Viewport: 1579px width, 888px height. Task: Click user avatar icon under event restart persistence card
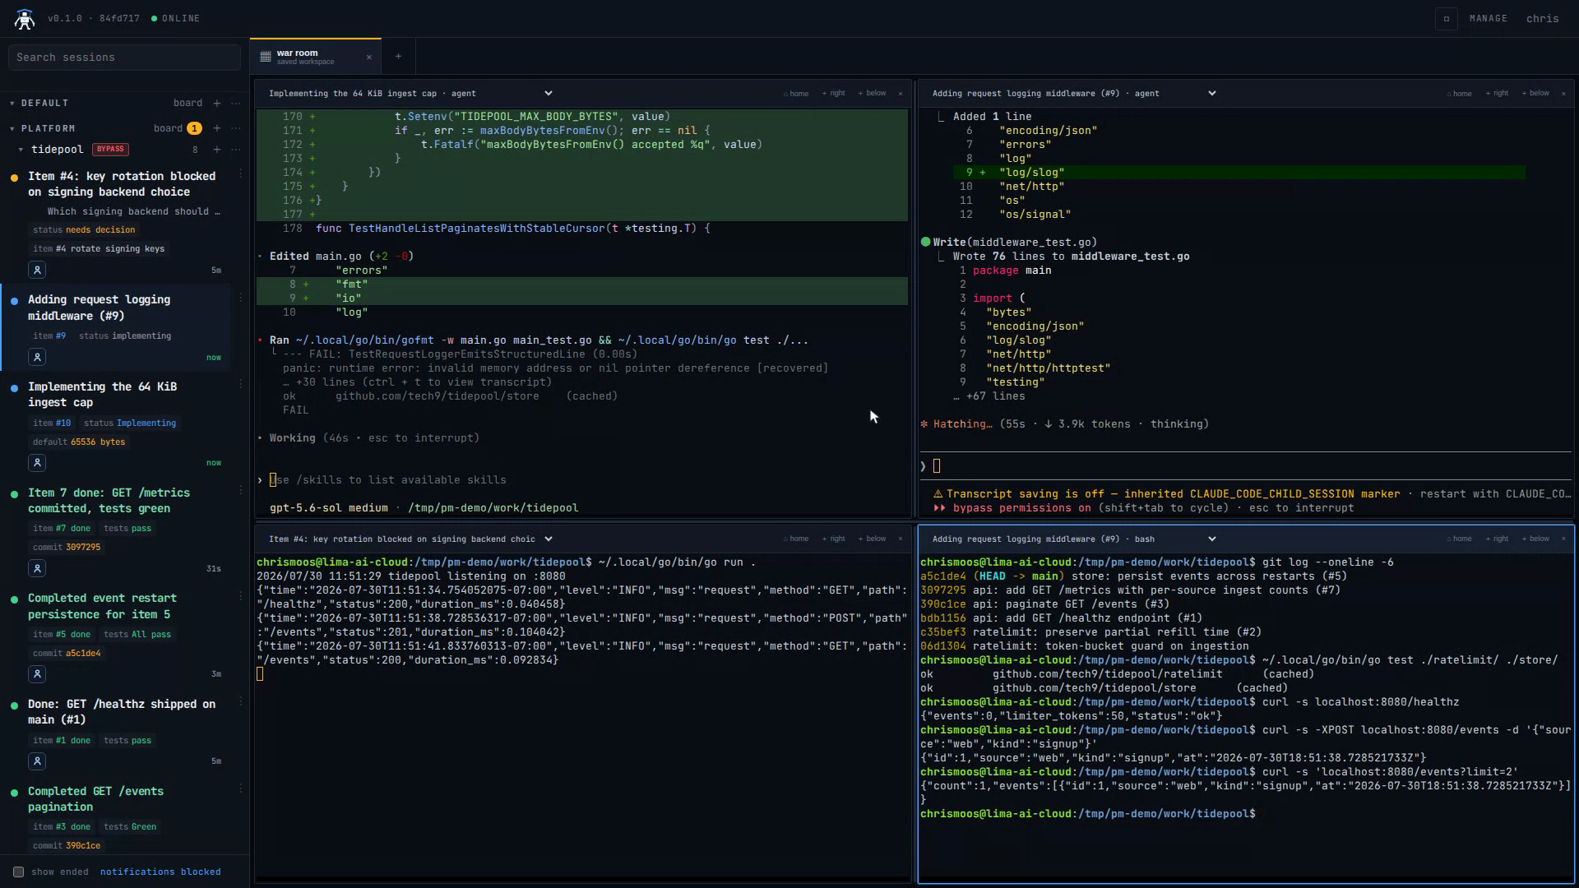(37, 674)
